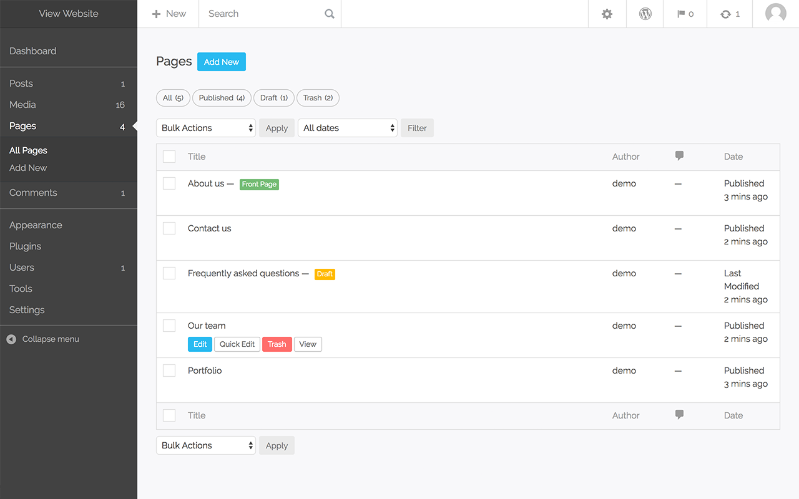Show the All (5) pages filter
Image resolution: width=799 pixels, height=499 pixels.
pos(173,98)
